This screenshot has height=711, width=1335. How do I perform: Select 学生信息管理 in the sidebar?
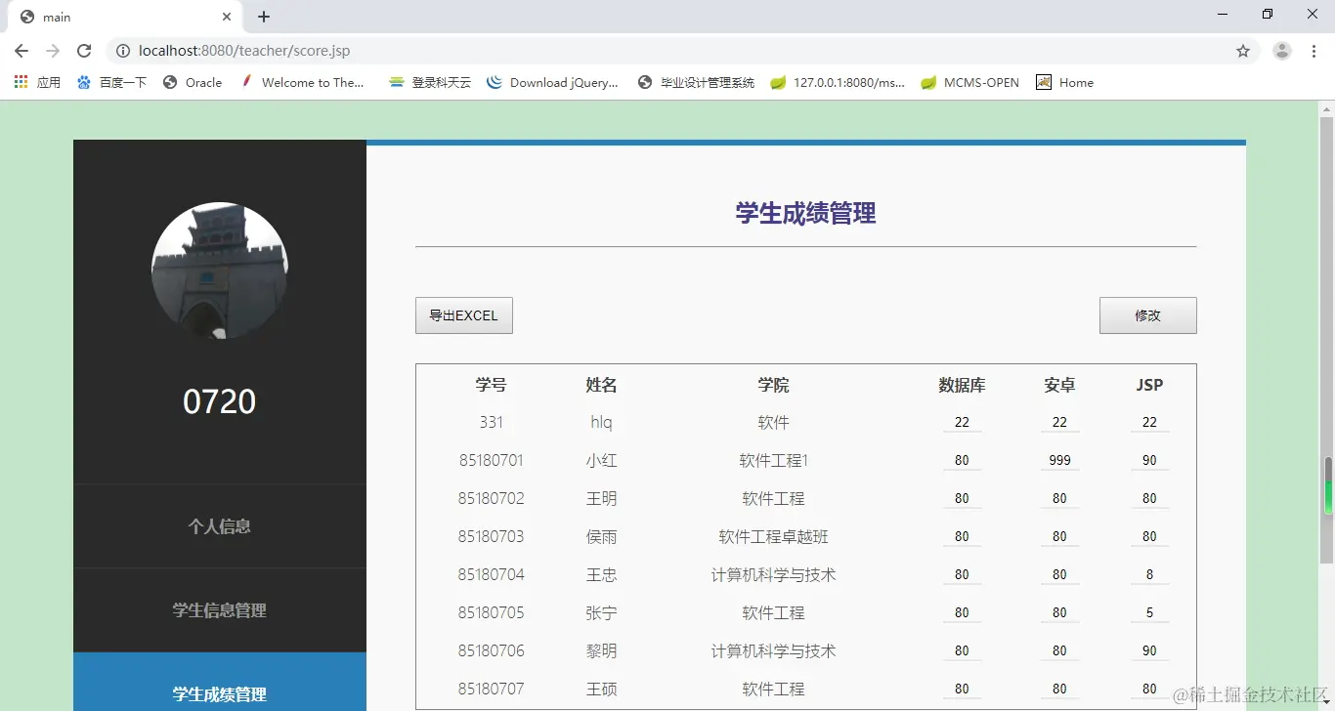coord(219,609)
